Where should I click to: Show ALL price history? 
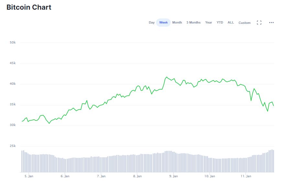(231, 23)
